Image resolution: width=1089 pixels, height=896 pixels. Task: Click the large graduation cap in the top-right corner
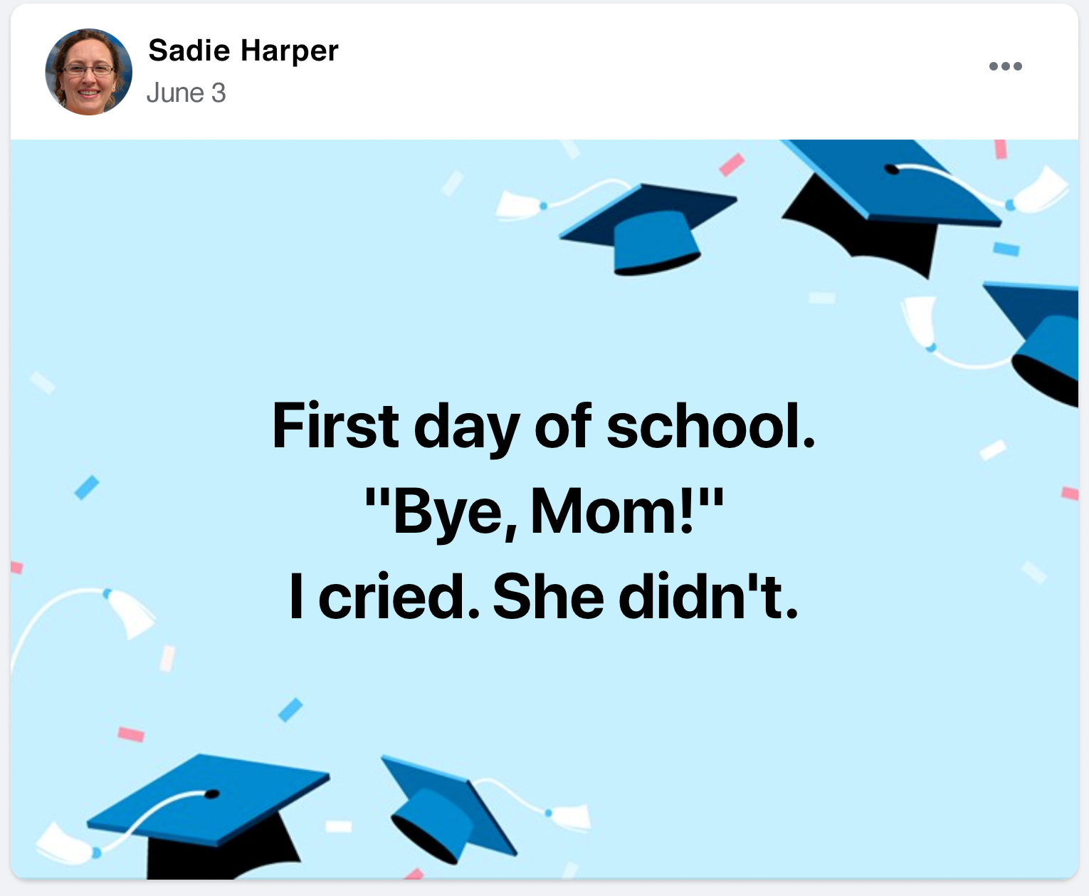(890, 203)
